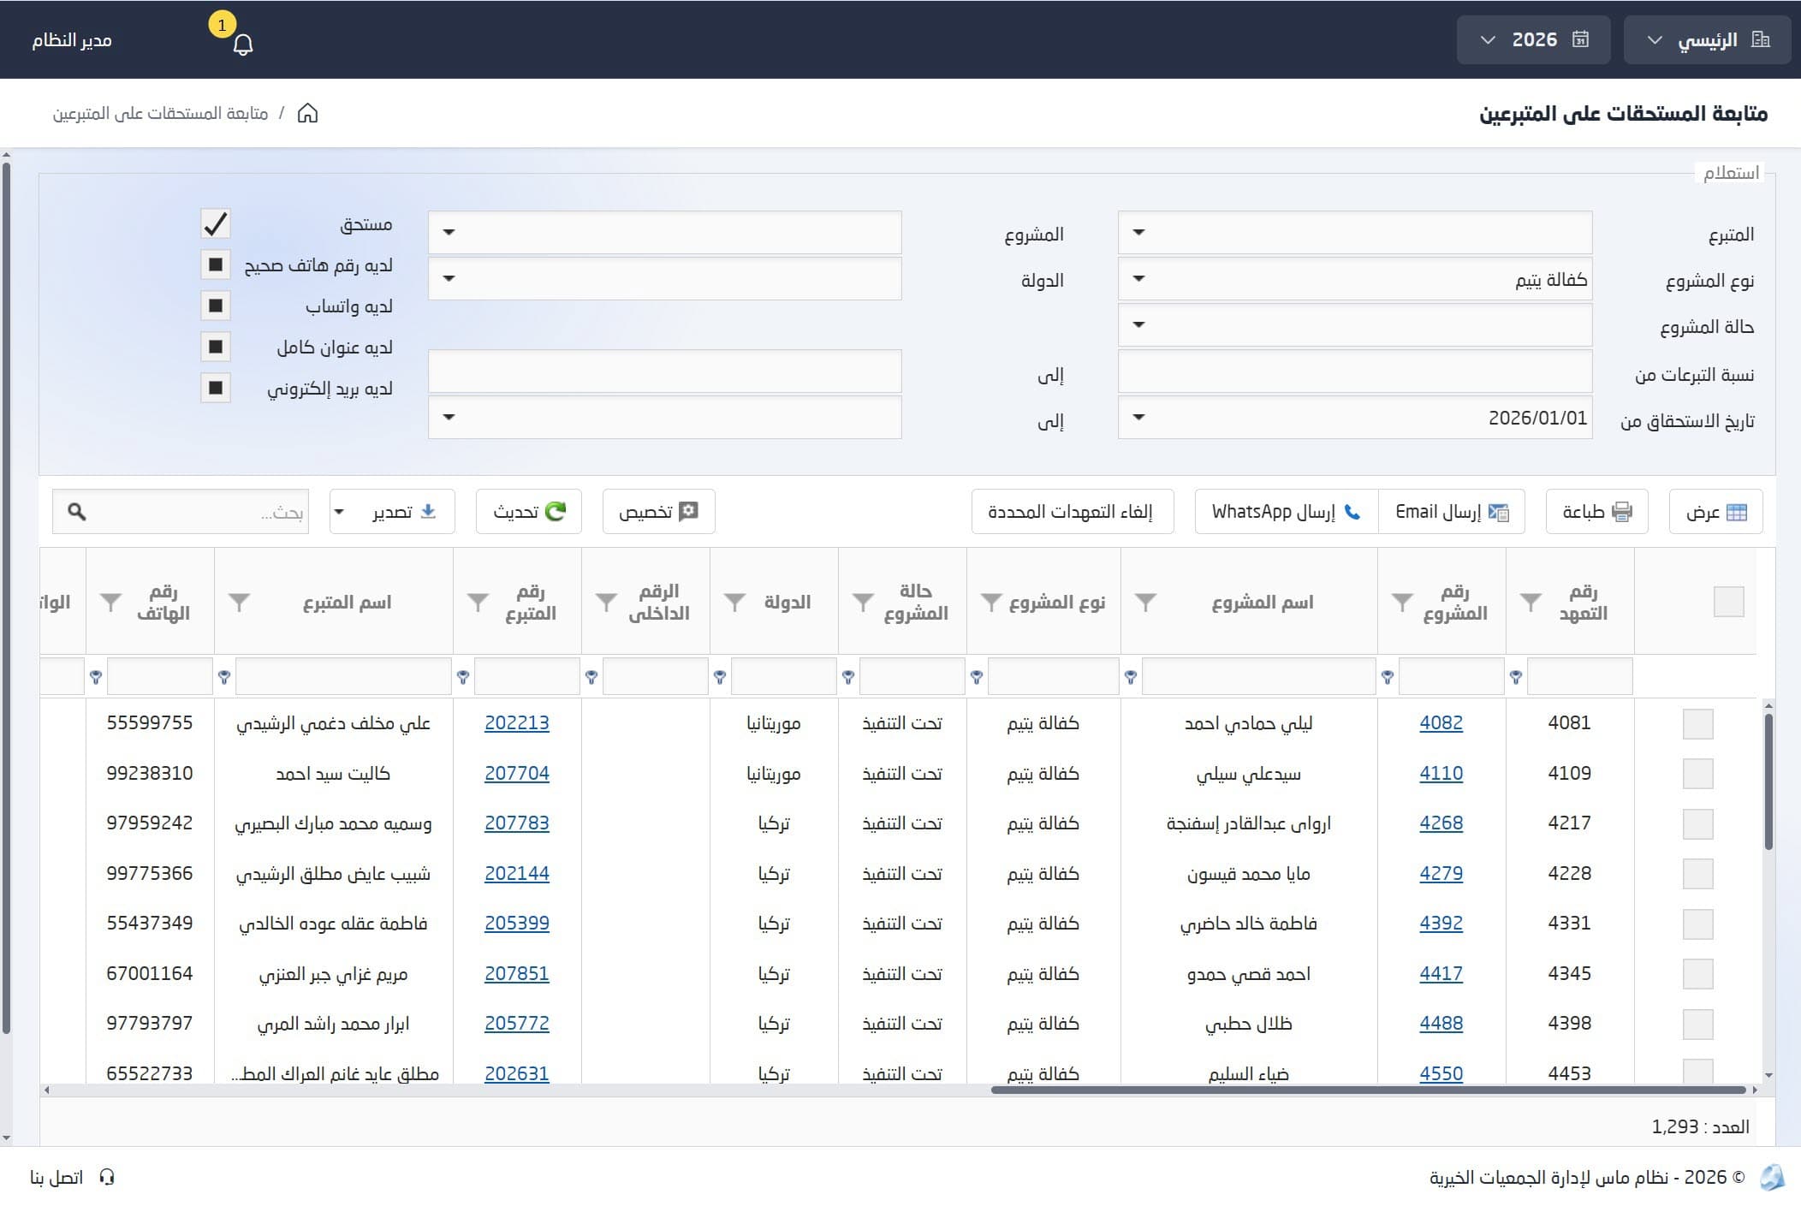Toggle لديه واتساب checkbox
The width and height of the screenshot is (1801, 1206).
click(x=216, y=306)
